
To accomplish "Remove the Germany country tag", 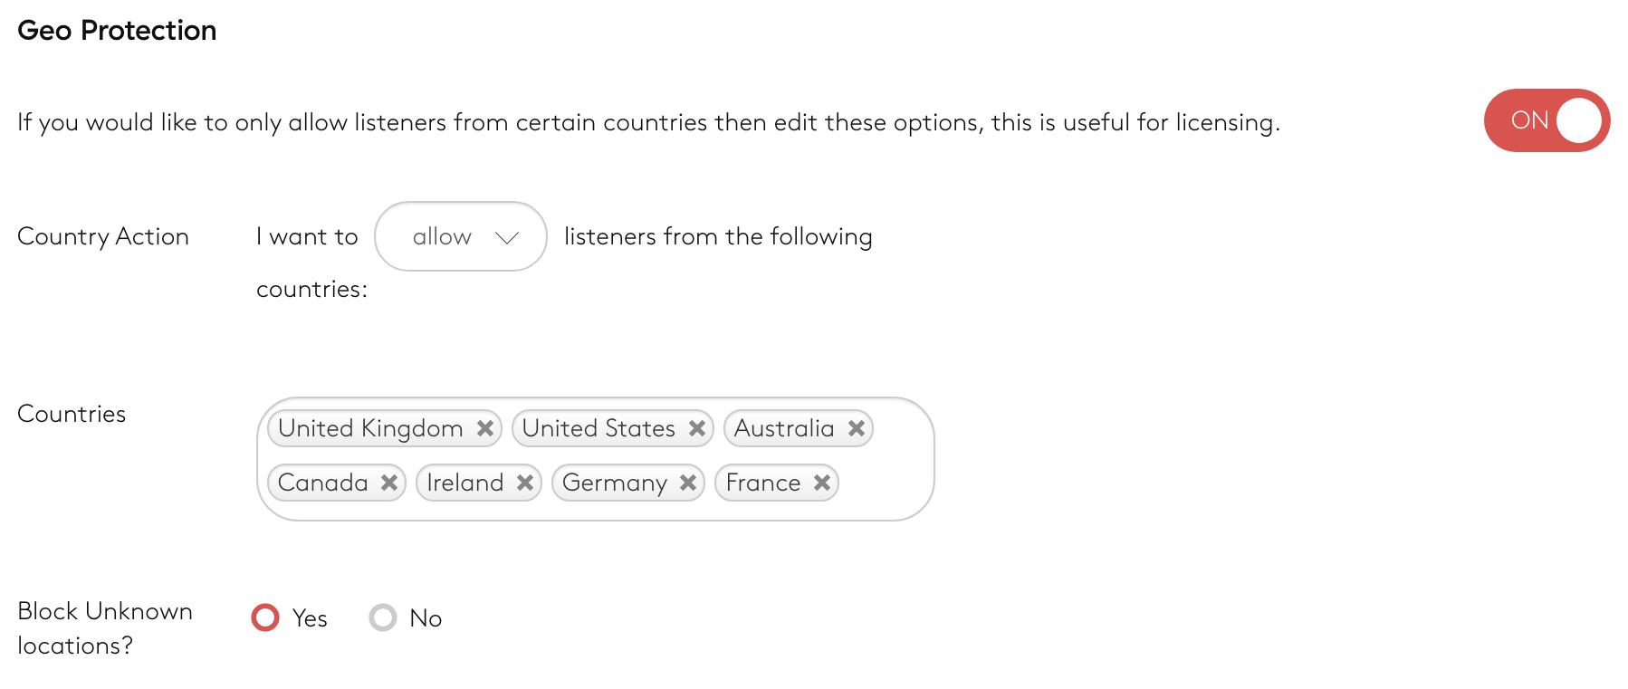I will [x=687, y=483].
